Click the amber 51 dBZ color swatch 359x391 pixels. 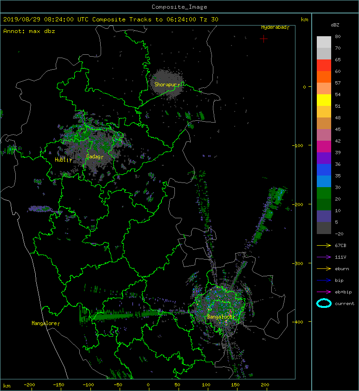[324, 111]
